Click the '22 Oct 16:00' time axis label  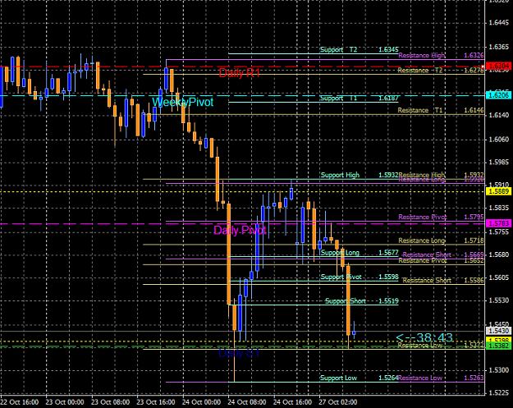pos(20,402)
